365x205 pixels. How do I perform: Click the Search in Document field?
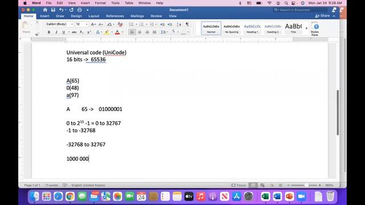point(301,10)
